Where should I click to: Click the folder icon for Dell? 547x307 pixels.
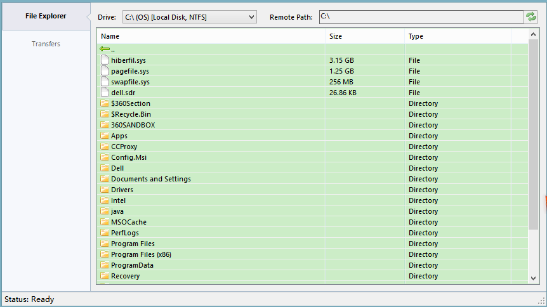point(104,168)
